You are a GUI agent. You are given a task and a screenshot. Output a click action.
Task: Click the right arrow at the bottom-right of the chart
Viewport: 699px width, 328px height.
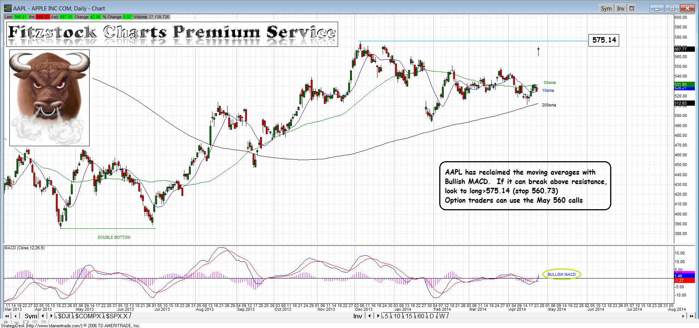pos(683,316)
